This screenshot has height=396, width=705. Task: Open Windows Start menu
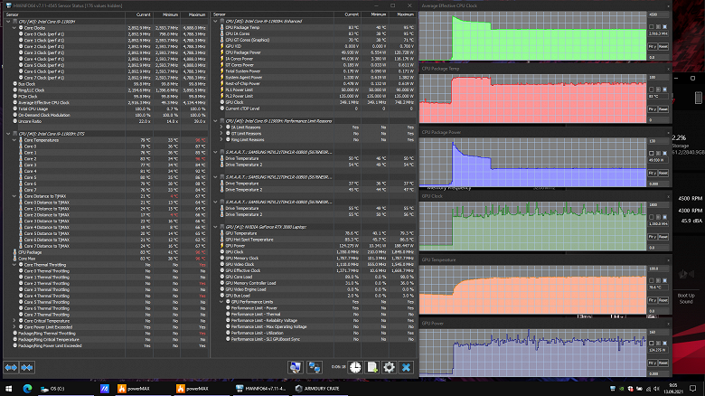(x=8, y=389)
